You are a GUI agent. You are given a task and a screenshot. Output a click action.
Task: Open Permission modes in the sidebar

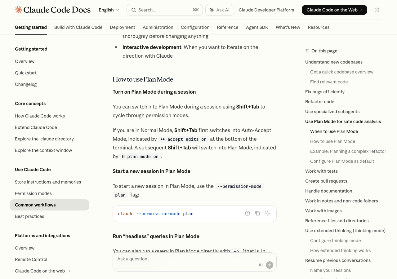(33, 193)
